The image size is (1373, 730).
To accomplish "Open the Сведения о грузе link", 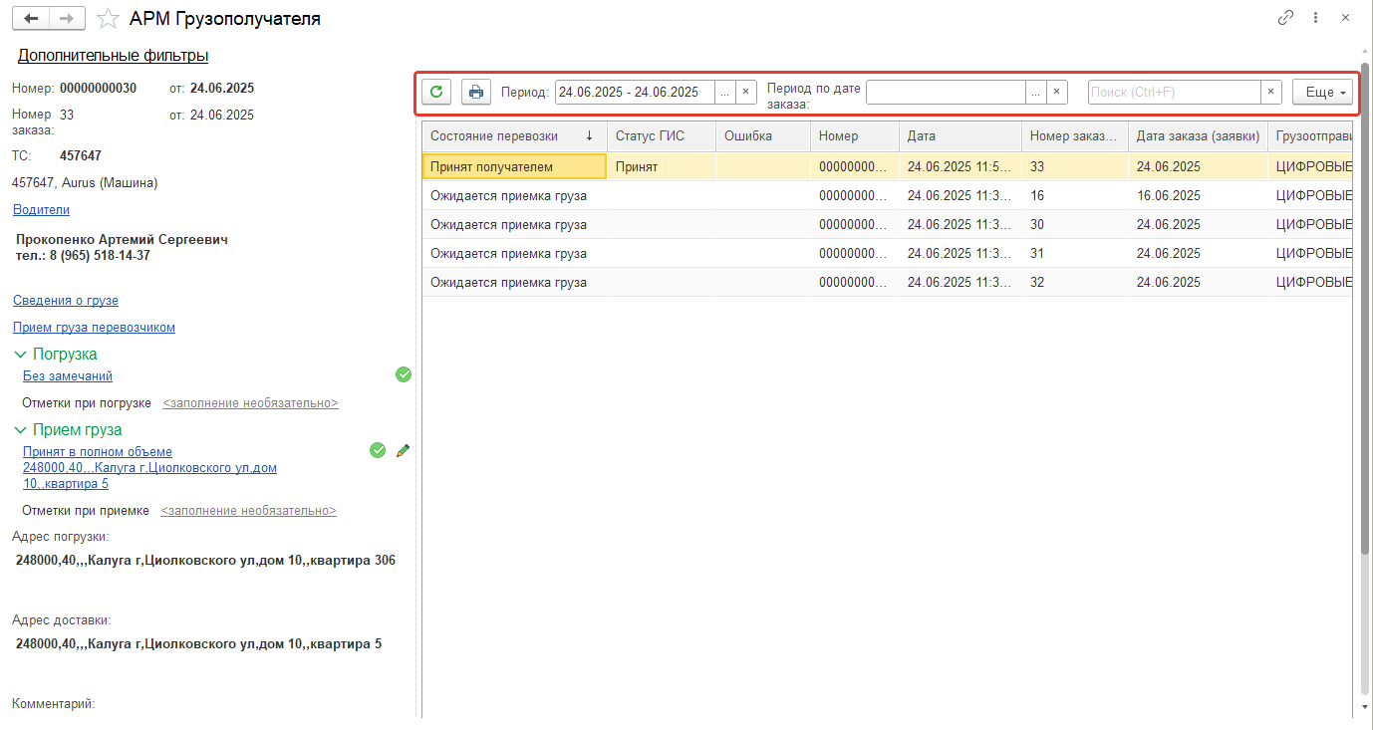I will (66, 300).
